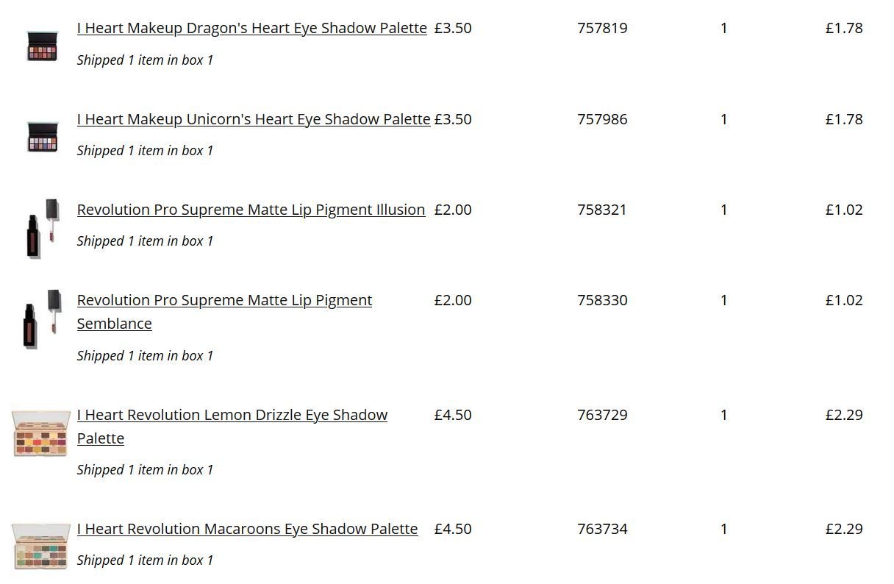Viewport: 894px width, 584px height.
Task: Click the Lemon Drizzle palette thumbnail
Action: click(x=41, y=433)
